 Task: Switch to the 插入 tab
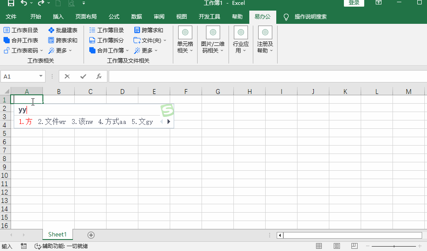[x=58, y=17]
